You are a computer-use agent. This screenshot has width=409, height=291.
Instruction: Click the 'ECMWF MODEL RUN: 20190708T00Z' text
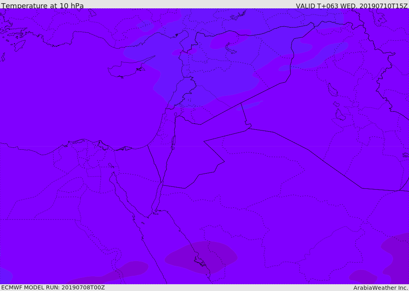click(x=53, y=287)
